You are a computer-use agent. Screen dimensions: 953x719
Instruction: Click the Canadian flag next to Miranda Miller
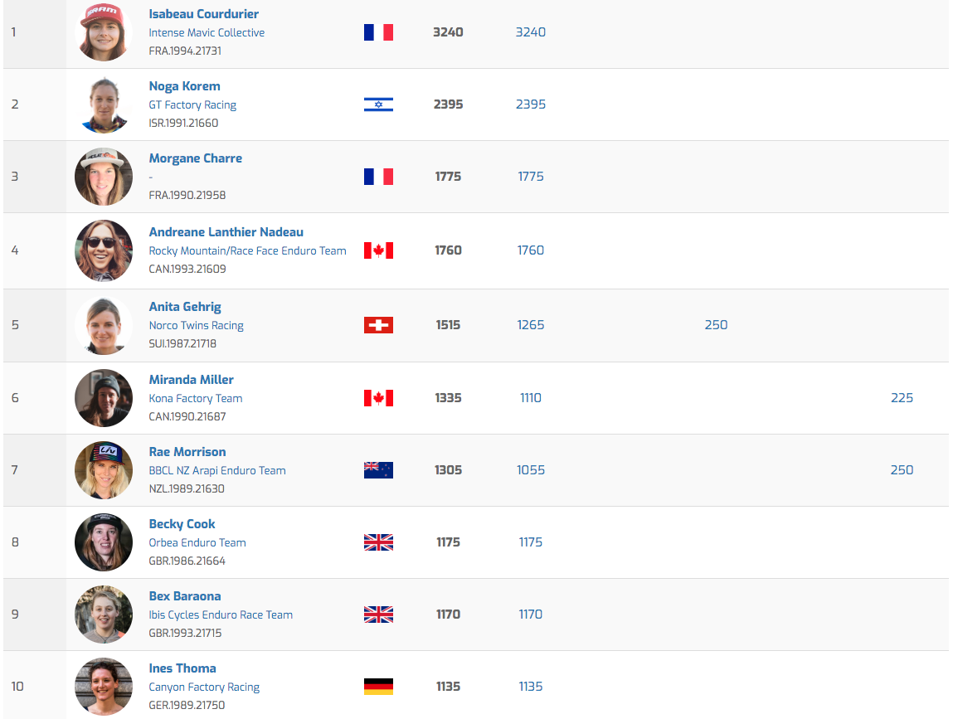tap(378, 398)
